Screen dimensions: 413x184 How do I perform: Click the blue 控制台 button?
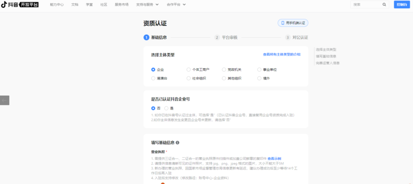(402, 4)
